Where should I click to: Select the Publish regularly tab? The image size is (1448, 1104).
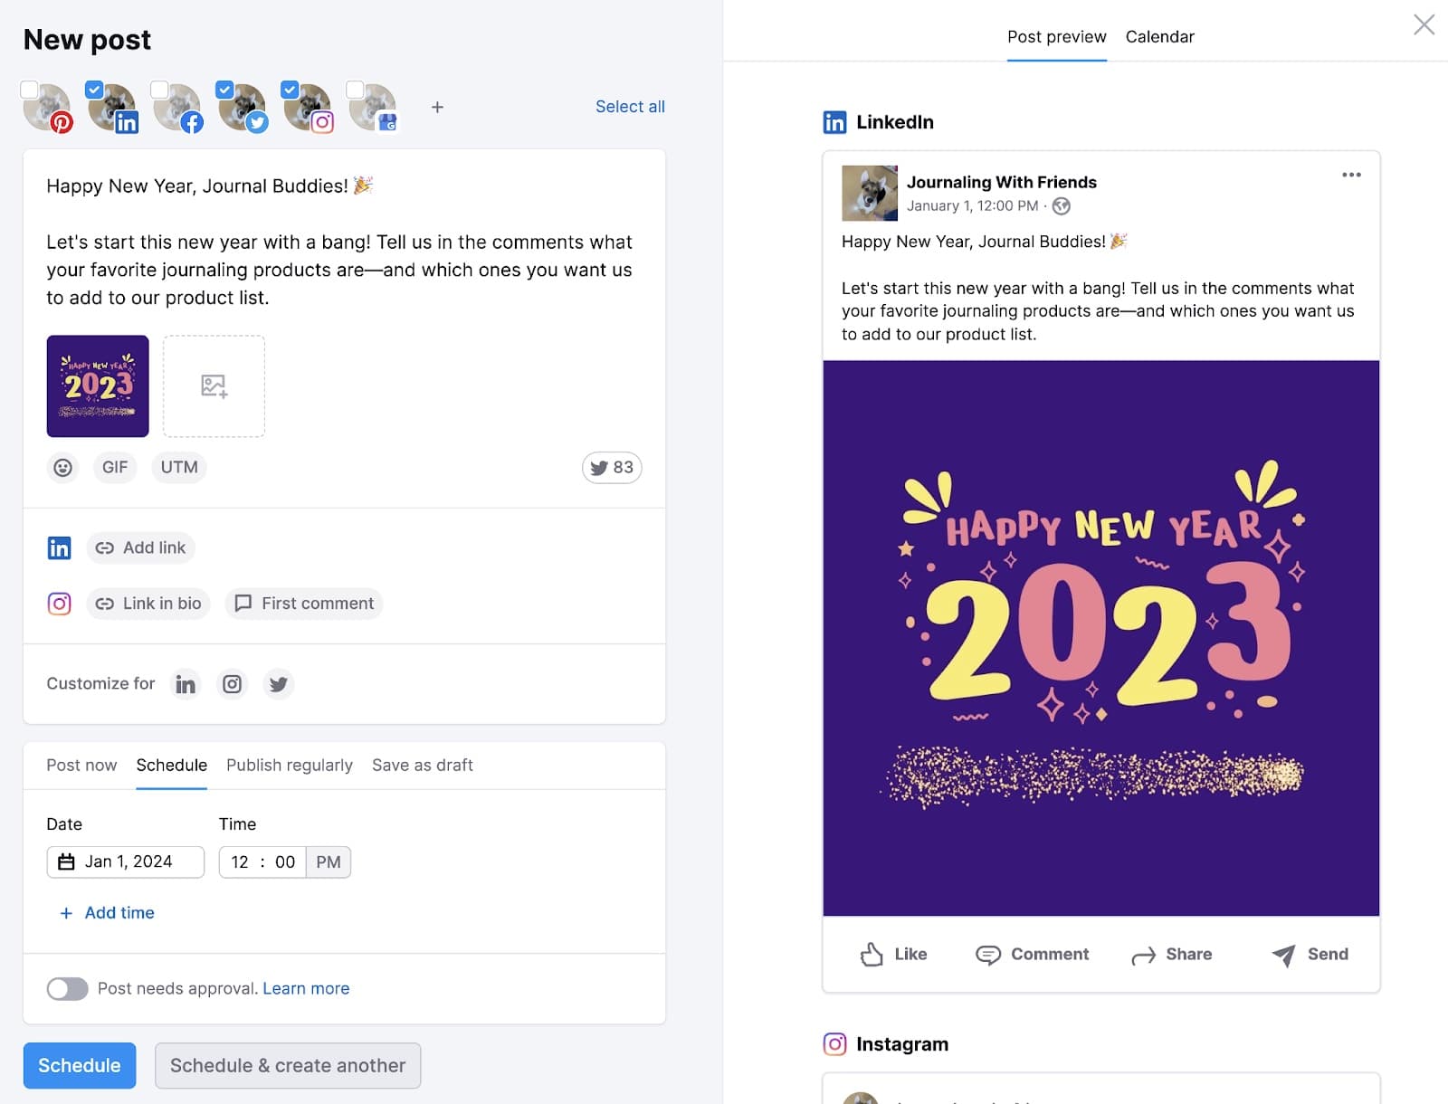[x=289, y=766]
